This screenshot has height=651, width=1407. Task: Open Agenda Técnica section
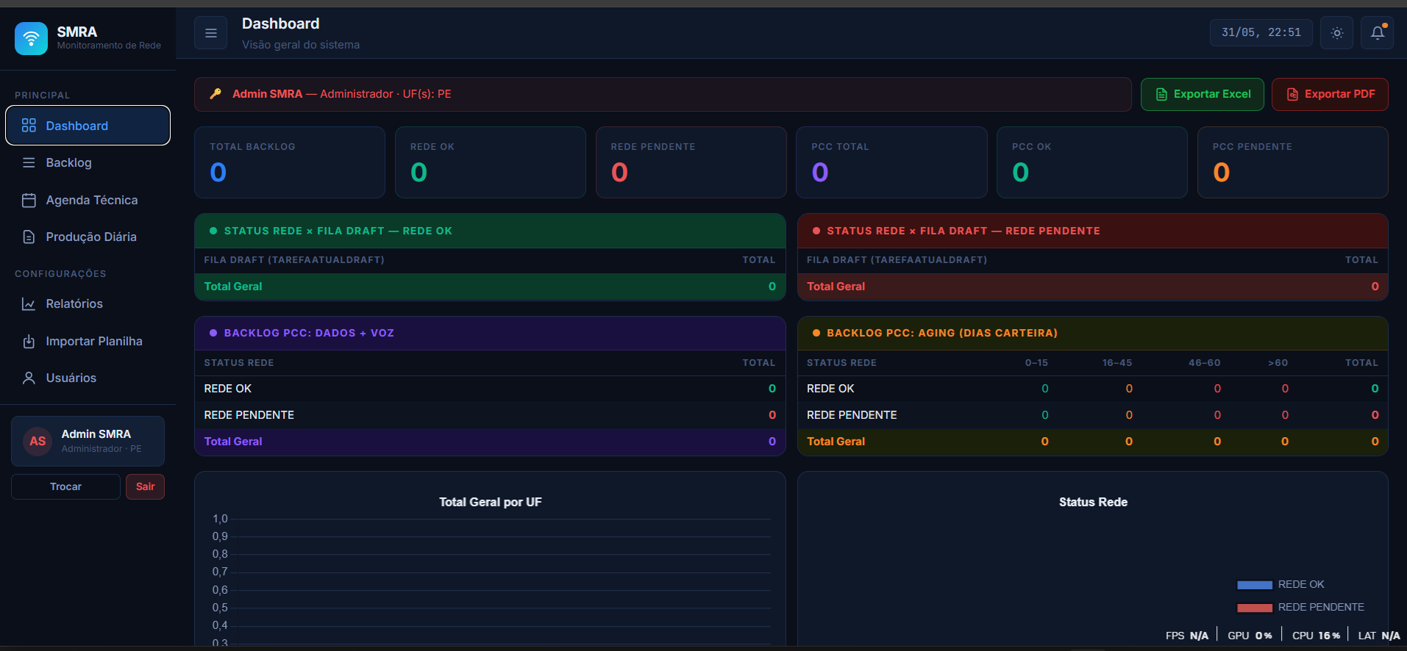coord(88,200)
